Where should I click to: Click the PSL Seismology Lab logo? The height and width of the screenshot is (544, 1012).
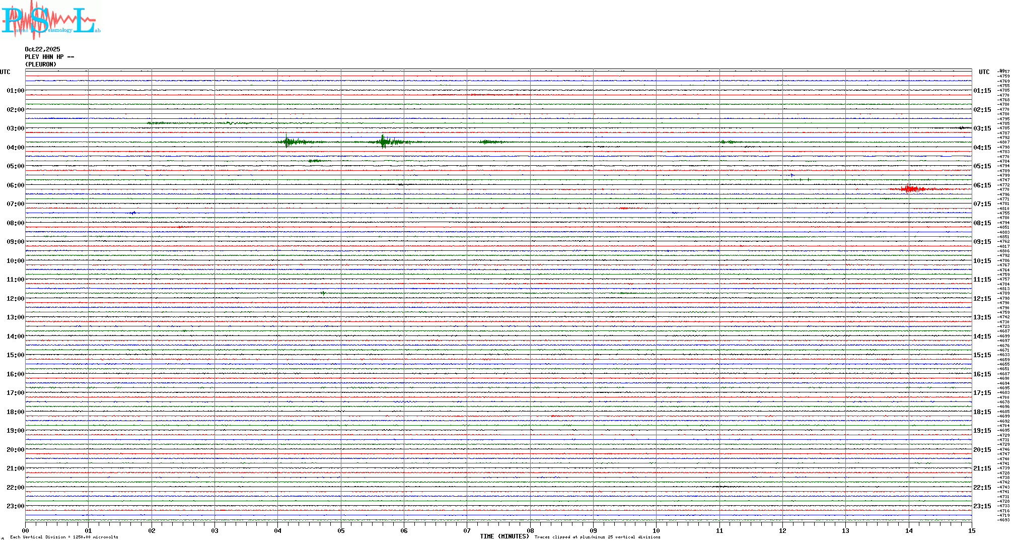click(x=50, y=20)
